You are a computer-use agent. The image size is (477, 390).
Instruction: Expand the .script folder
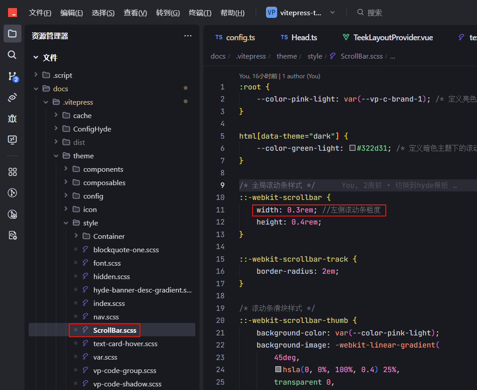click(36, 75)
